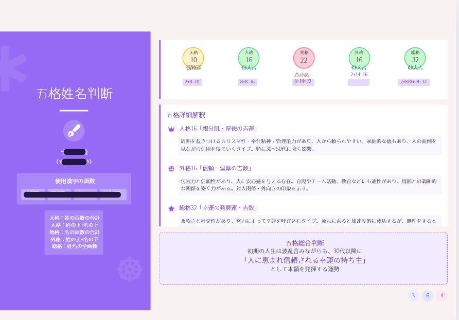Click the 人格：姓の下+名の上 line

pos(74,225)
